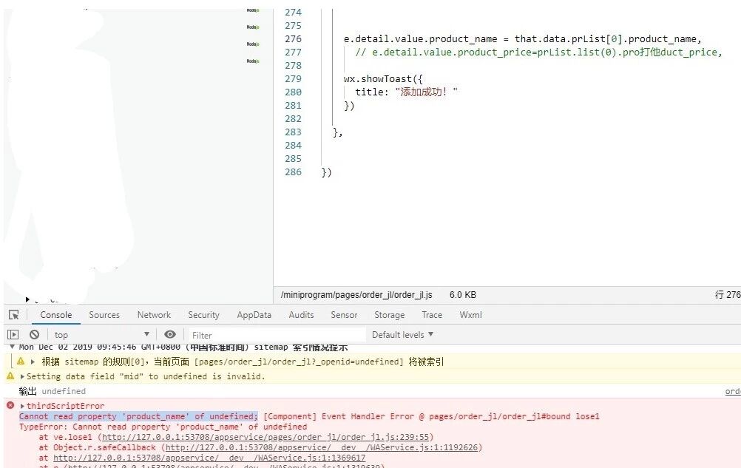The image size is (741, 468).
Task: Switch to the Audits tab
Action: [301, 315]
